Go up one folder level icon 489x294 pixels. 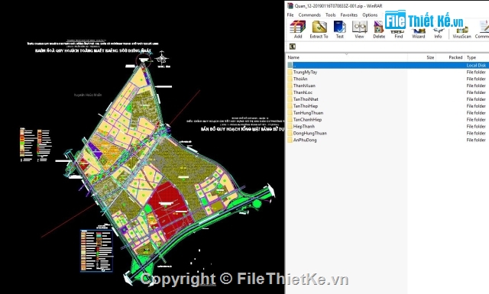[292, 47]
